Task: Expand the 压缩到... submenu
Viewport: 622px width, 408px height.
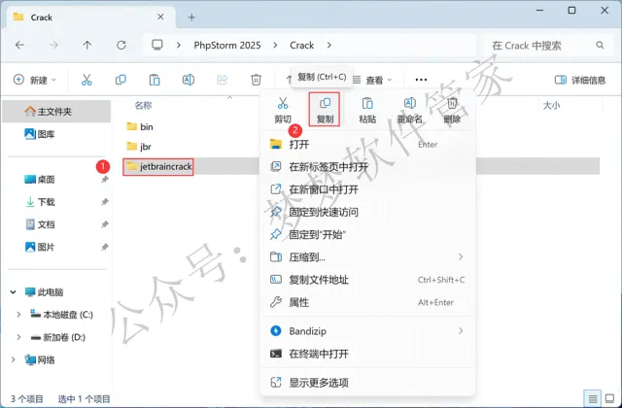Action: coord(461,256)
